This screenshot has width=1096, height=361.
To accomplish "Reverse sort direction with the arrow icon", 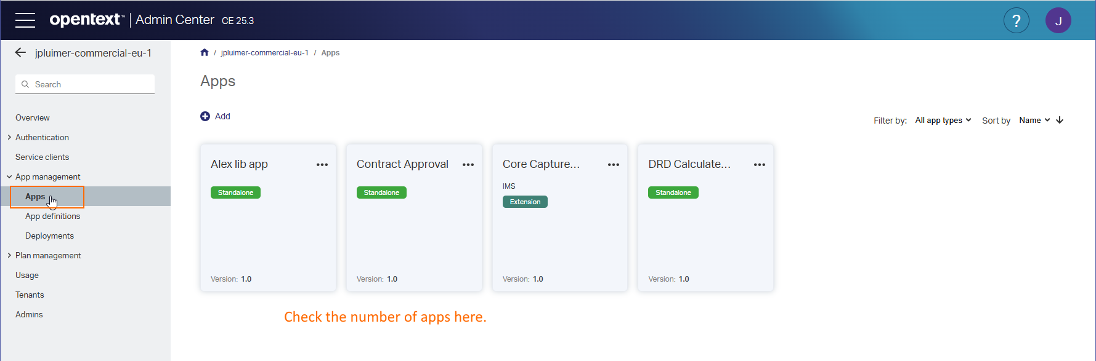I will tap(1060, 121).
